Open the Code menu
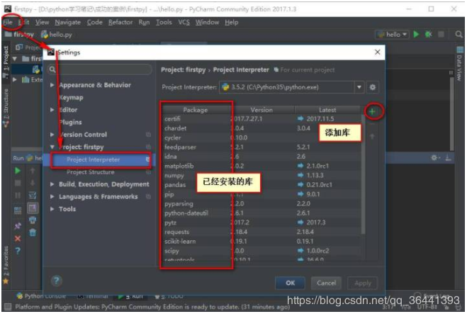Image resolution: width=467 pixels, height=314 pixels. click(x=94, y=23)
